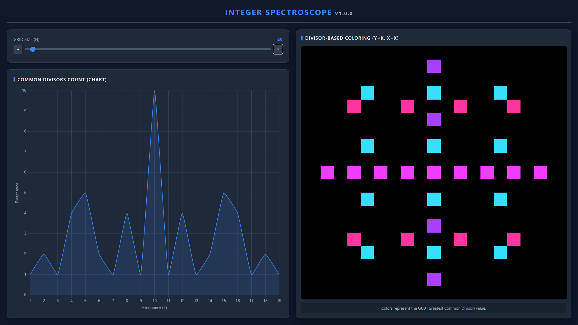Click the center magenta square of the grid
Viewport: 578px width, 325px height.
click(433, 173)
